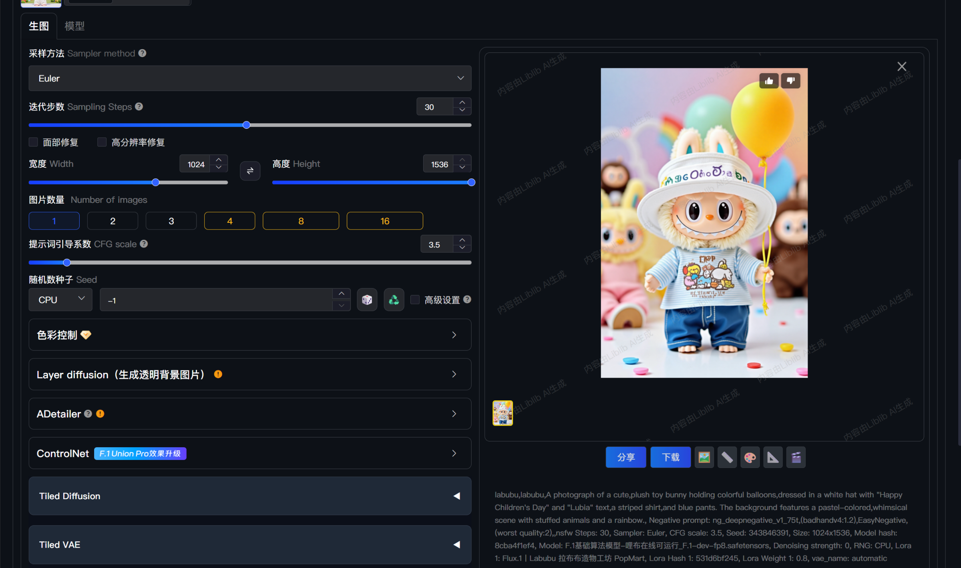Click the palette icon below the preview
The width and height of the screenshot is (961, 568).
(x=750, y=457)
